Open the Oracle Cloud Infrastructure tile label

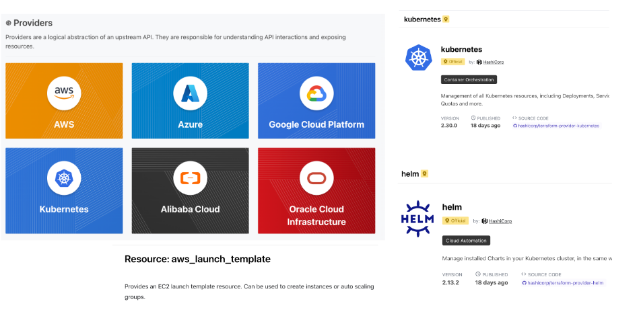(x=316, y=215)
